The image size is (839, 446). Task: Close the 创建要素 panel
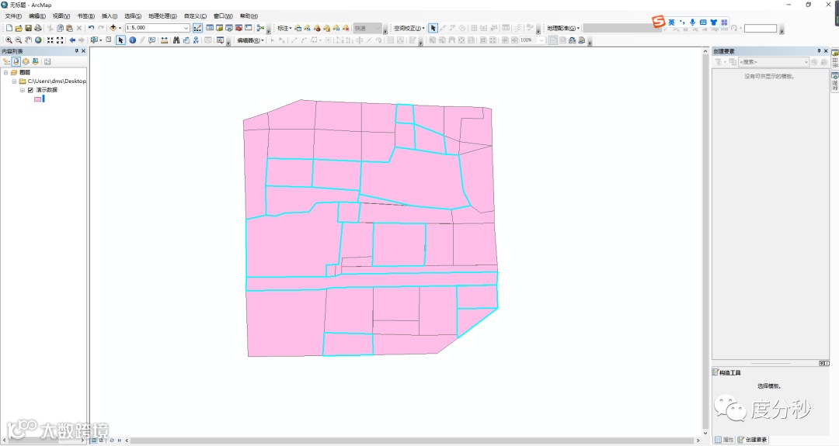(826, 50)
